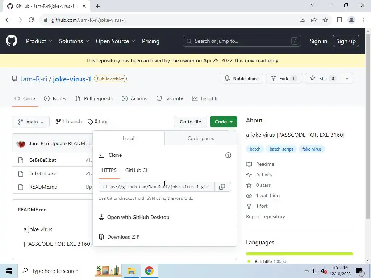Show hidden tray icons chevron
This screenshot has width=371, height=278.
pyautogui.click(x=307, y=271)
